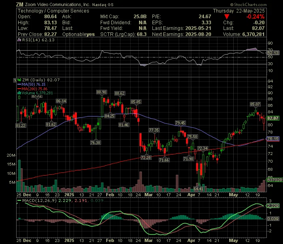Click the ZM ticker symbol heading
Viewport: 283px width, 244px height.
[19, 4]
